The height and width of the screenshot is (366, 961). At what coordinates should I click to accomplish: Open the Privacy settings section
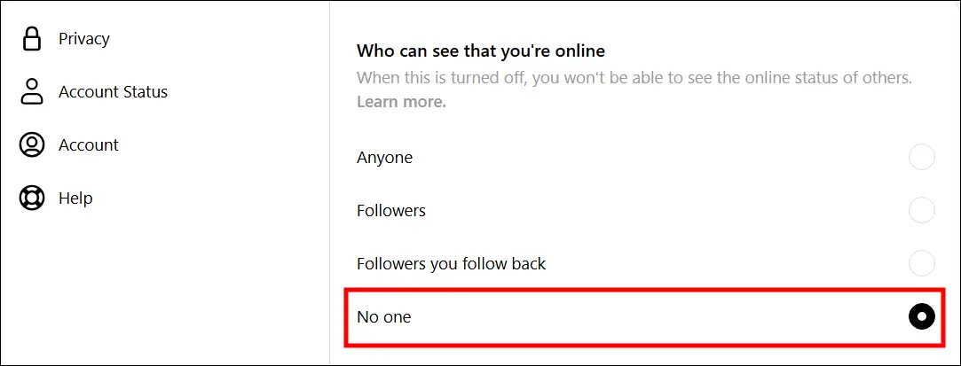coord(83,39)
